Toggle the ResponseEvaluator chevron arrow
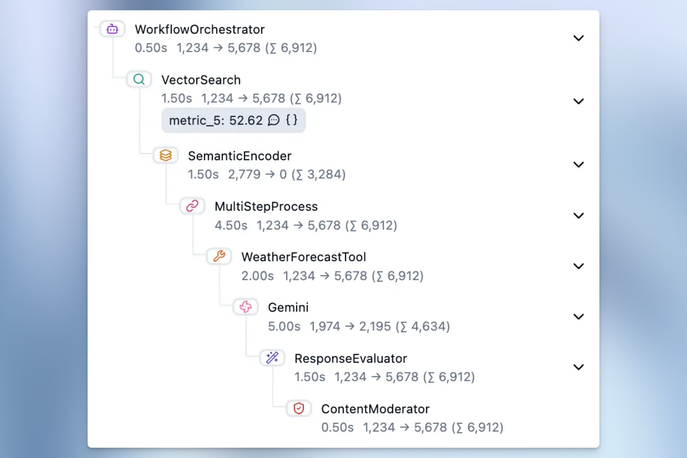Viewport: 687px width, 458px height. tap(578, 367)
